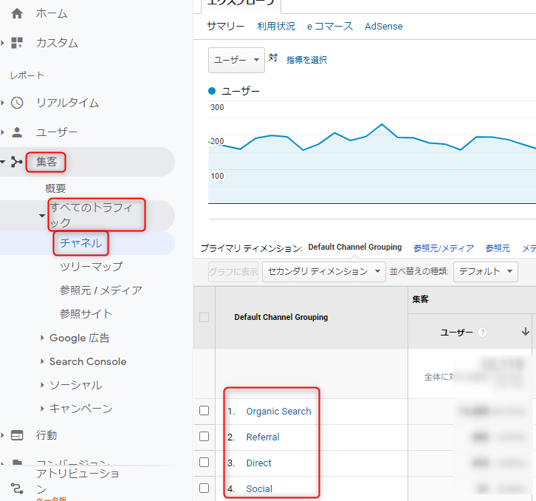Expand the 行動 section arrow

(3, 435)
